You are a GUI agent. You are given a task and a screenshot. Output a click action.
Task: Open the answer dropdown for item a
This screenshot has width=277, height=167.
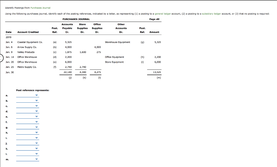coord(37,95)
